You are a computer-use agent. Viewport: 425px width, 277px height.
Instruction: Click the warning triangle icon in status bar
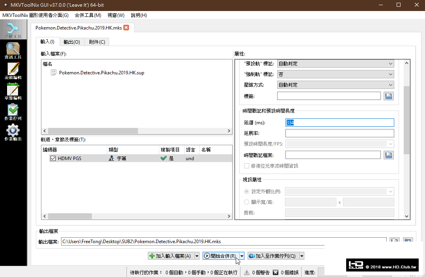247,272
